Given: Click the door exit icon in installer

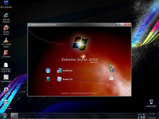Looking at the screenshot, I should tap(48, 79).
